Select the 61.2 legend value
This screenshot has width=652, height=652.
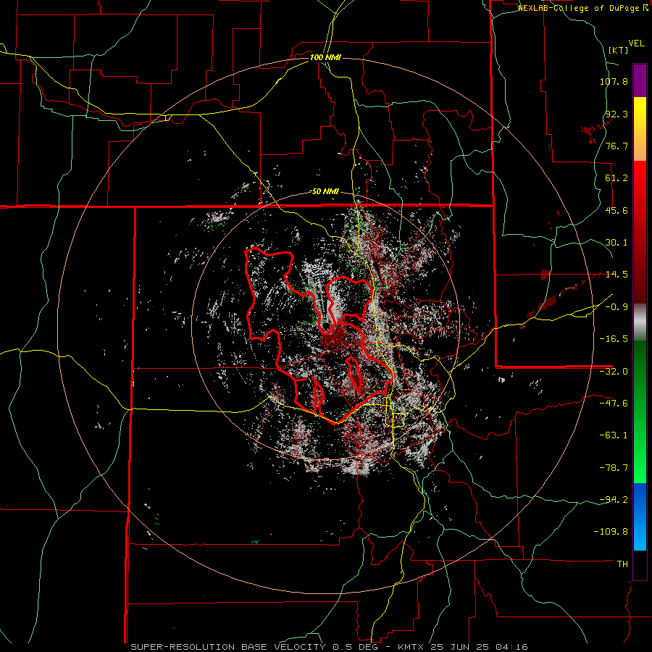(617, 178)
